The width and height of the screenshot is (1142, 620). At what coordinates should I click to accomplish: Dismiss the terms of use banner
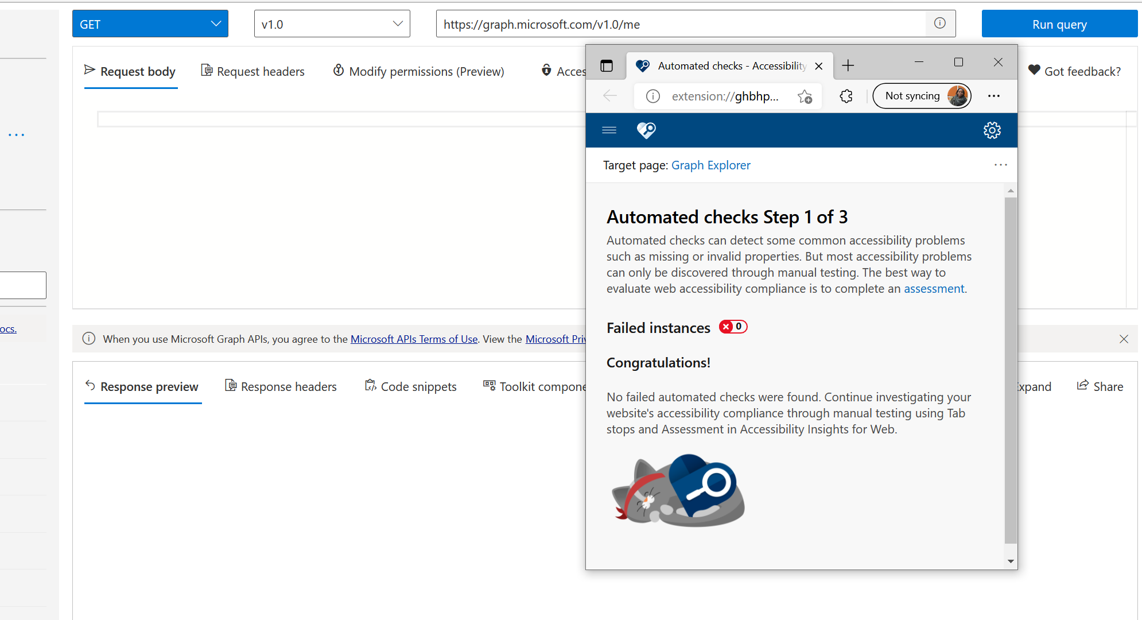click(1124, 339)
